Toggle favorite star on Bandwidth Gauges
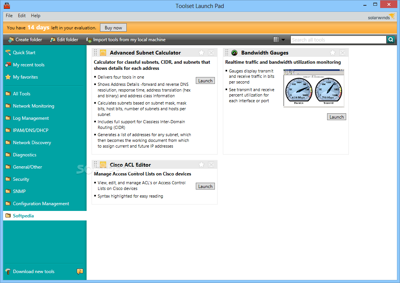Viewport: 400px width, 283px height. pos(333,53)
